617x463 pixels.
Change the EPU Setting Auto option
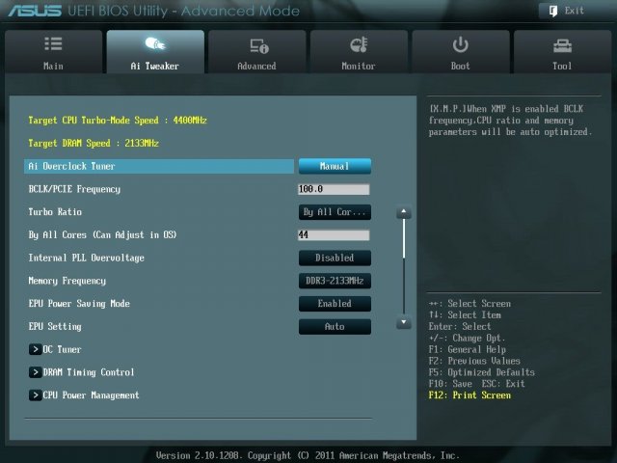(335, 327)
